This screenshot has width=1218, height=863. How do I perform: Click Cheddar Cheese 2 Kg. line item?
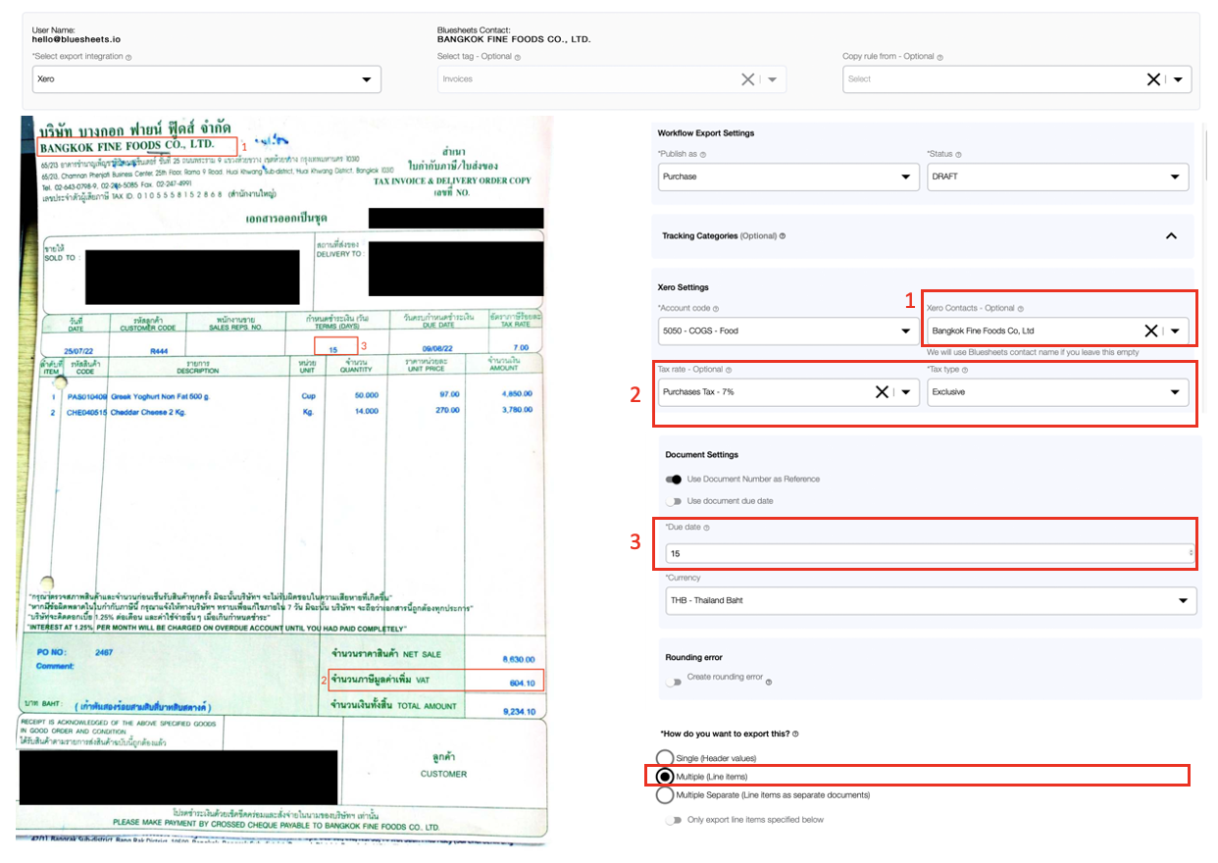tap(148, 411)
